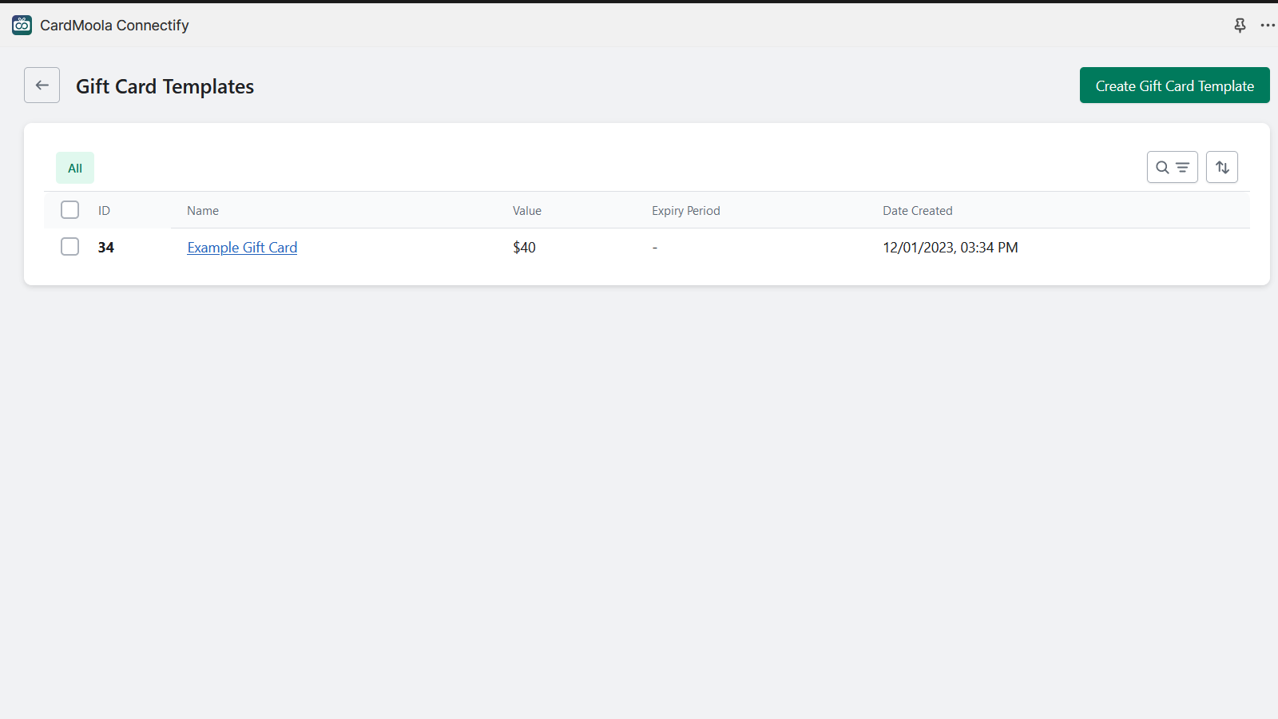Image resolution: width=1278 pixels, height=719 pixels.
Task: Switch to the All tab
Action: (75, 168)
